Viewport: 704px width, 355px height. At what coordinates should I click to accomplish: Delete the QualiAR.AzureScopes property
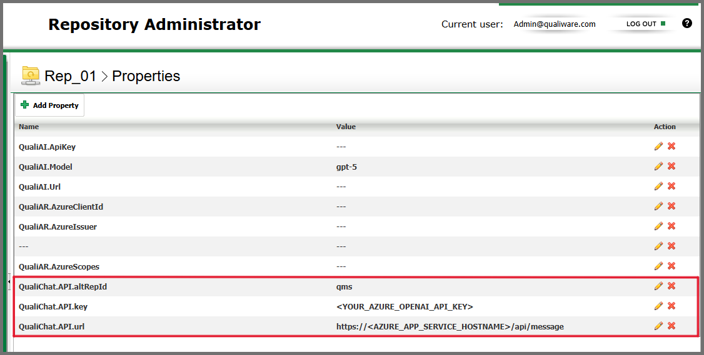[x=671, y=266]
